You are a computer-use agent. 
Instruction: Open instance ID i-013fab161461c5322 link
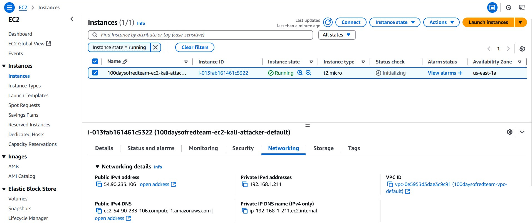point(223,73)
